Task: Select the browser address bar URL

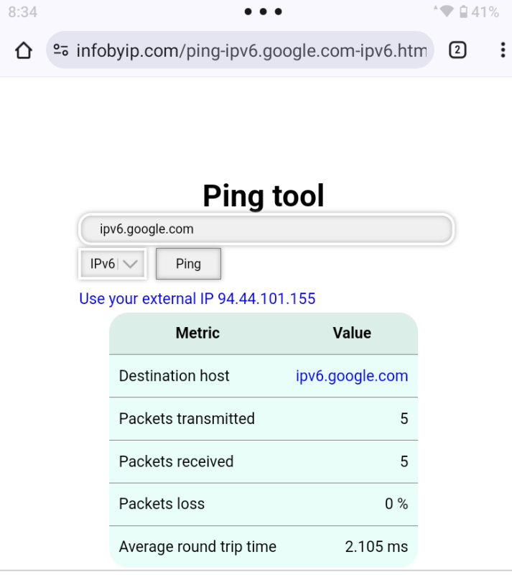Action: [x=251, y=50]
